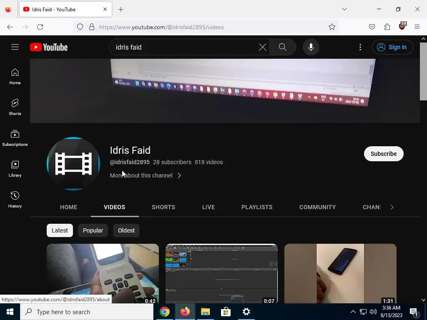Switch to the HOME channel tab
Screen dimensions: 427x320
(69, 207)
